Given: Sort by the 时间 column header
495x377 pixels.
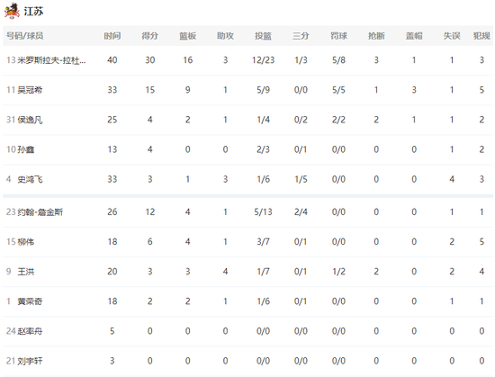Looking at the screenshot, I should [x=112, y=36].
